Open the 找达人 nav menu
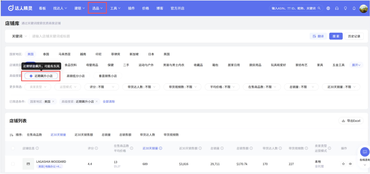Viewport: 370px width, 174px height. point(60,8)
